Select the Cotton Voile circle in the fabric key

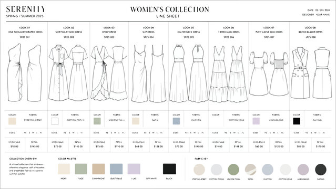point(286,170)
